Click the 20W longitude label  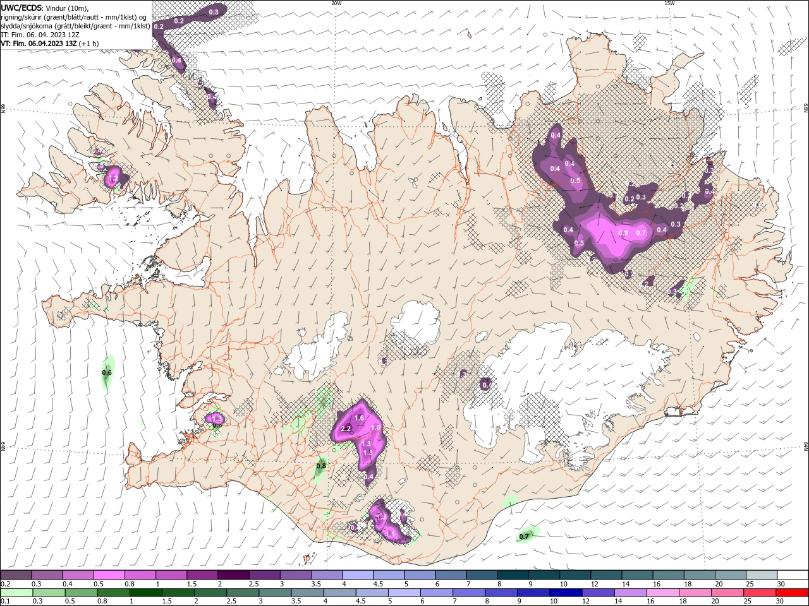tap(337, 3)
